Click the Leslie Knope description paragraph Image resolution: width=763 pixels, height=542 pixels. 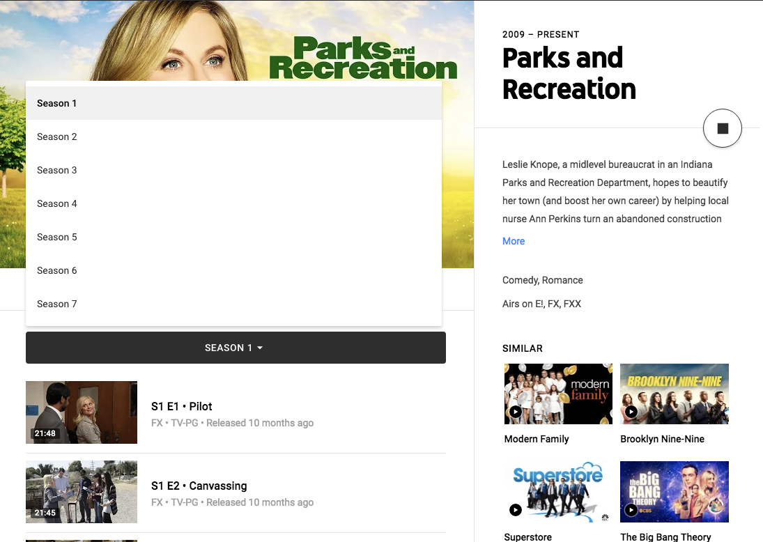(x=615, y=192)
